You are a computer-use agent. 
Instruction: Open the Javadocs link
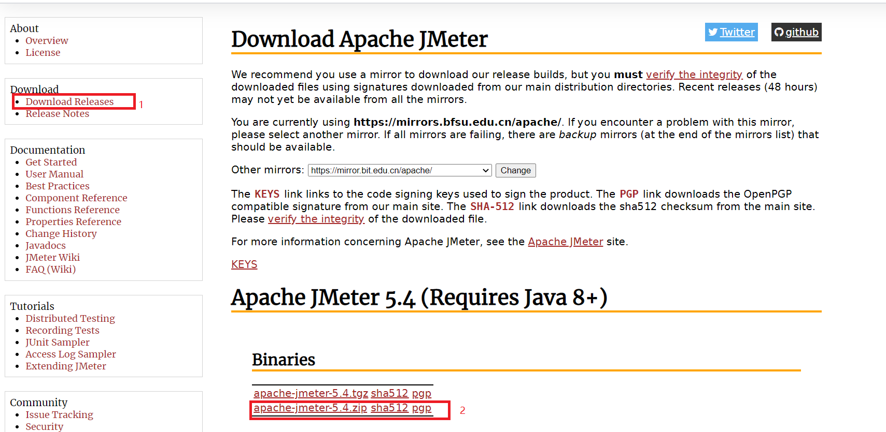click(46, 245)
